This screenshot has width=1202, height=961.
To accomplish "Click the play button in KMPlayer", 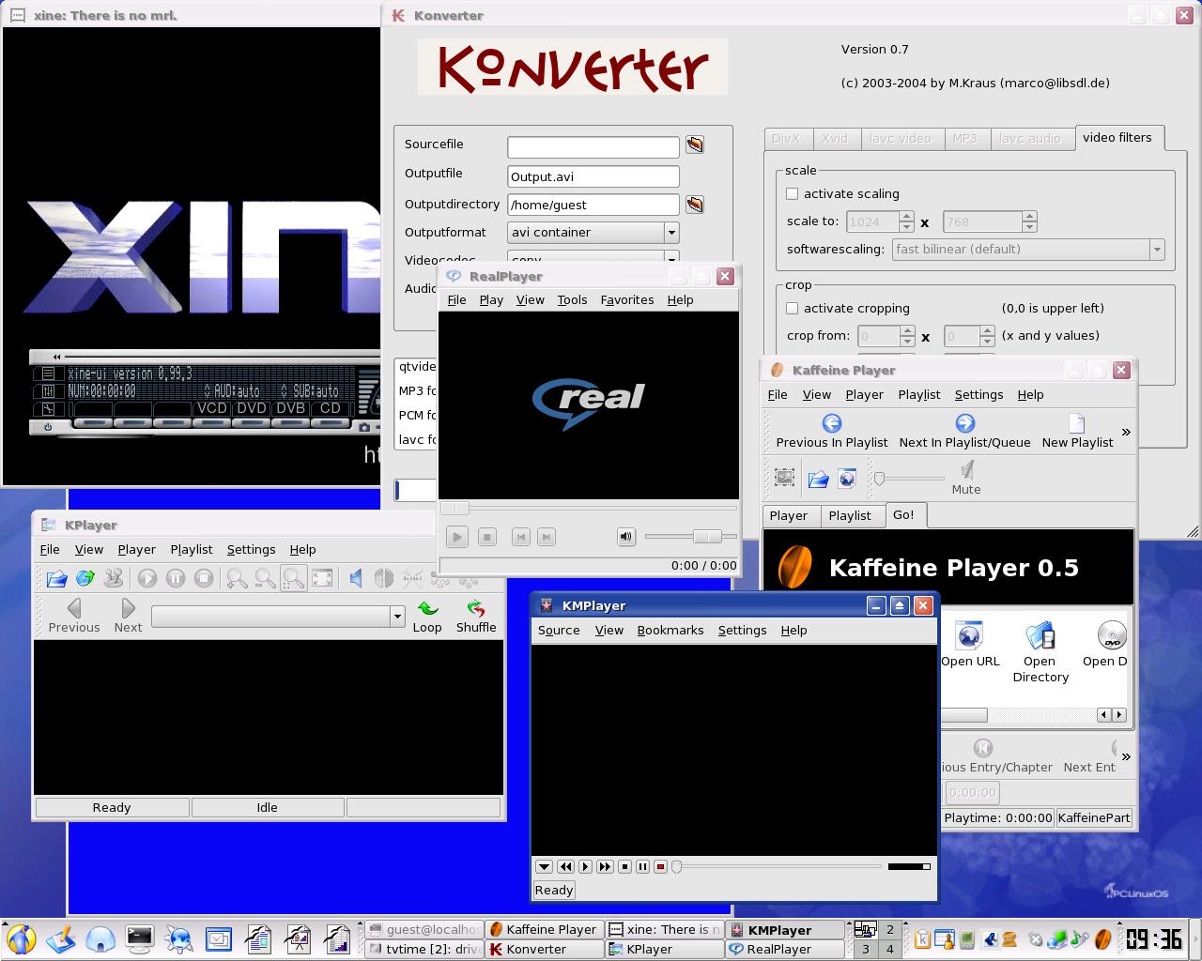I will click(585, 866).
